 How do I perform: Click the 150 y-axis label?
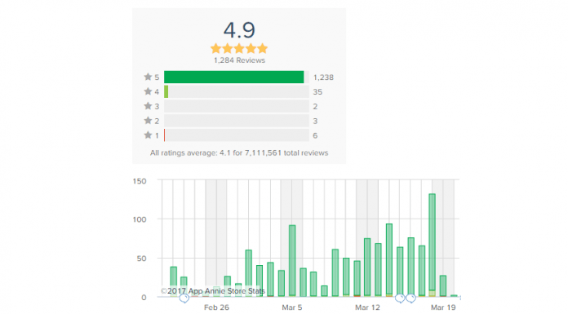[x=140, y=181]
